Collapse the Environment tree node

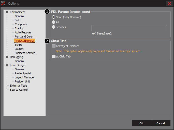[7, 12]
